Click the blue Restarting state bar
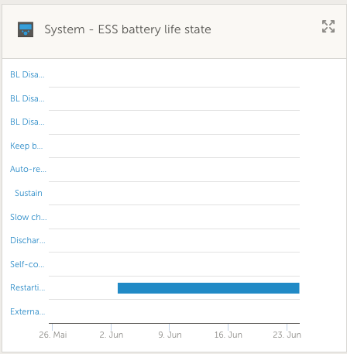The width and height of the screenshot is (347, 354). click(x=208, y=288)
